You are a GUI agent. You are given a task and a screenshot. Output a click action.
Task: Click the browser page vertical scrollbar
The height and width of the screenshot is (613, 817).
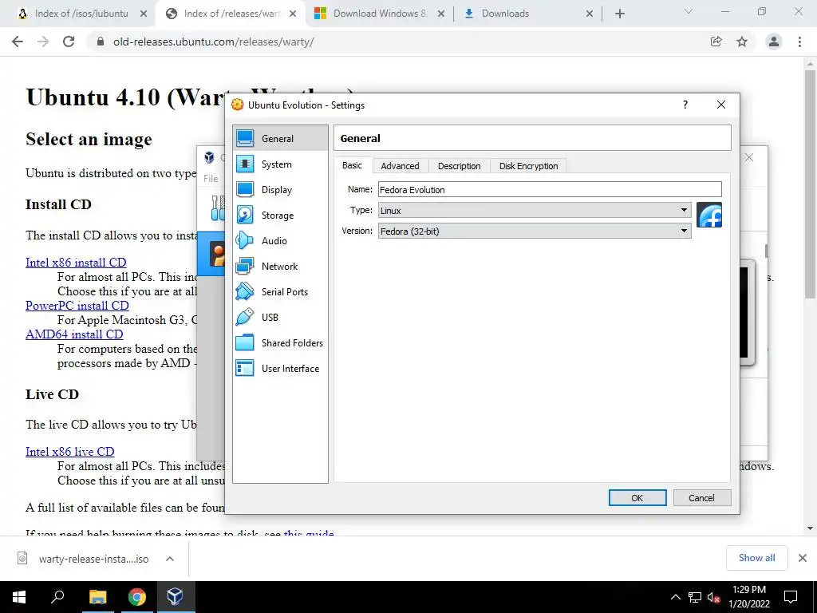(x=811, y=184)
